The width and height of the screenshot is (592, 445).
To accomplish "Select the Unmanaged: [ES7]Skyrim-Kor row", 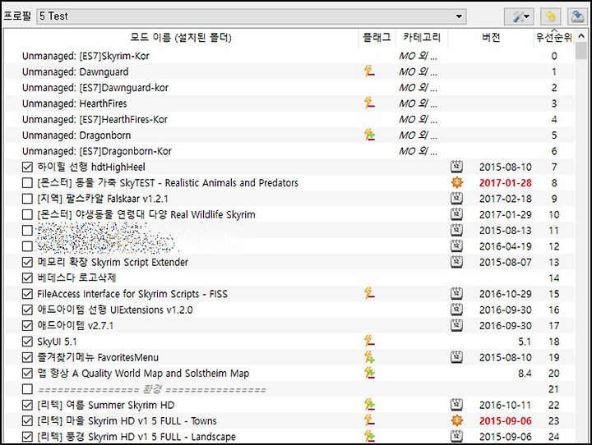I will pos(290,56).
